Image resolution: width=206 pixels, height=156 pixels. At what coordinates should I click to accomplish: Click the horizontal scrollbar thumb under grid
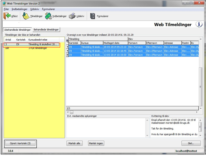click(72, 112)
